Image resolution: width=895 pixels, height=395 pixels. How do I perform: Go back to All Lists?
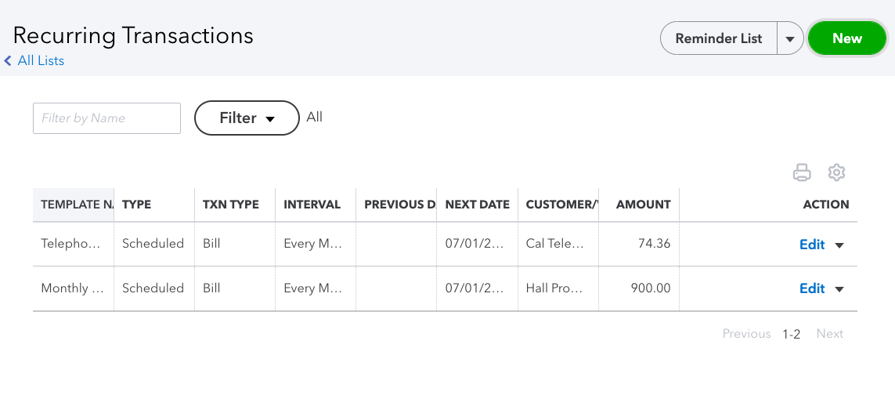[41, 60]
